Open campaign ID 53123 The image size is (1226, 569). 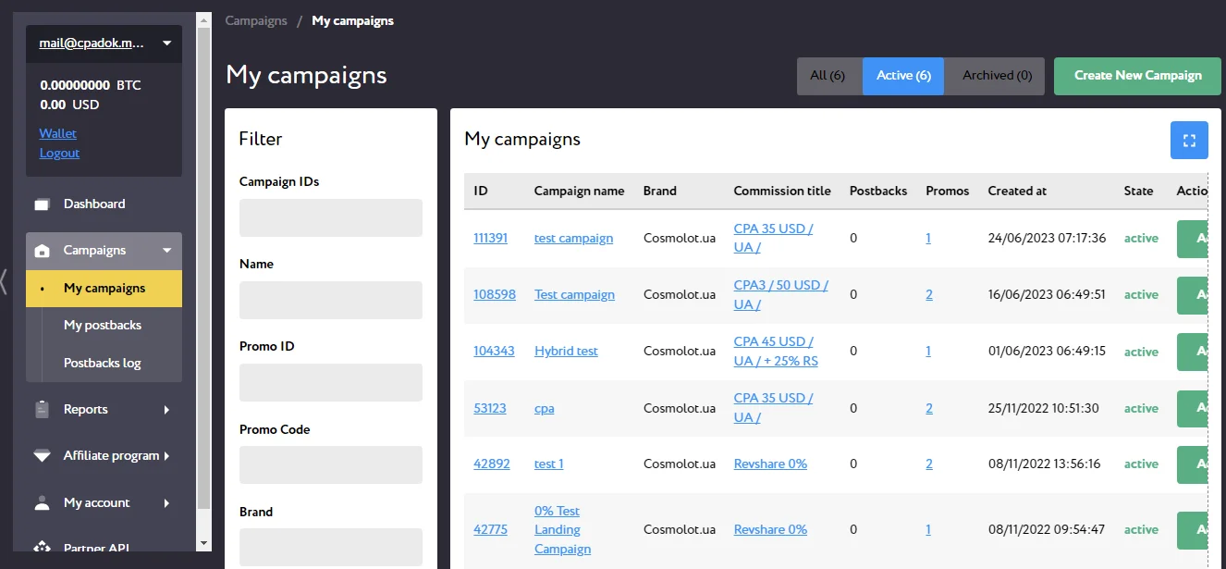click(x=490, y=408)
